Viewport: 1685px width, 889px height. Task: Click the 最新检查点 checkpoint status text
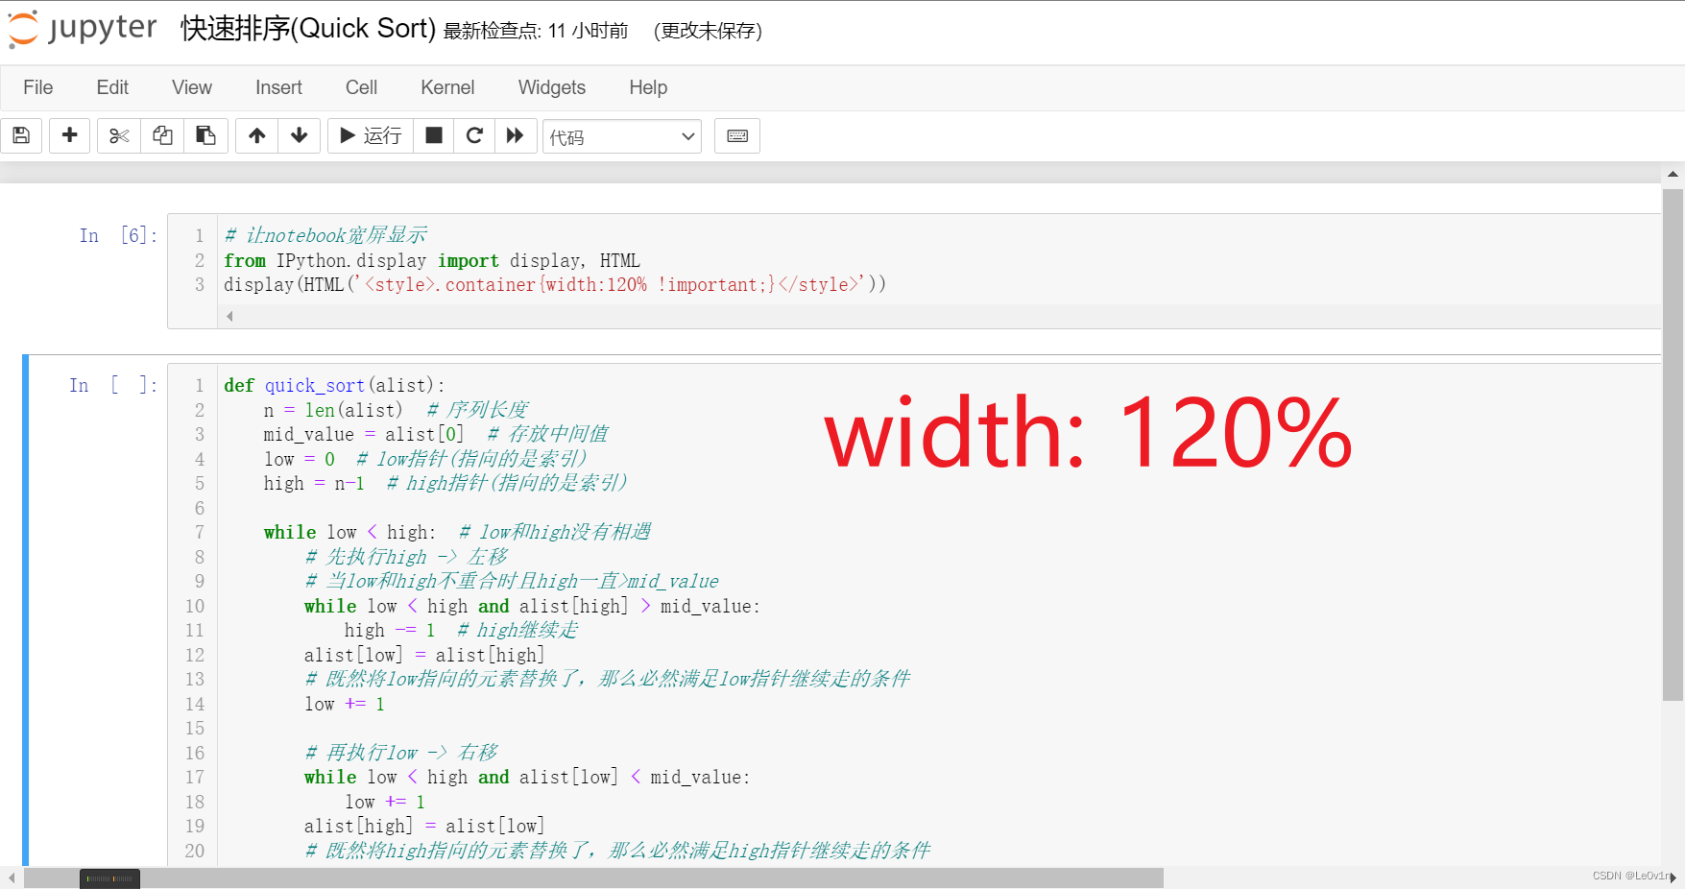(x=536, y=31)
